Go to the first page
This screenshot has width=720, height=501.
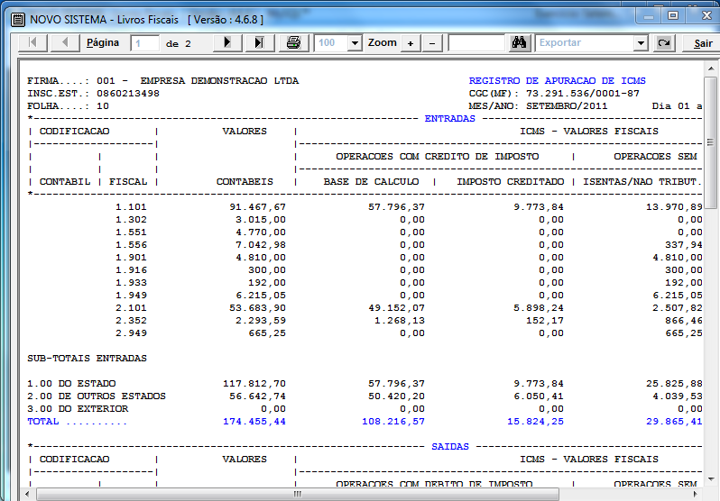(x=32, y=43)
